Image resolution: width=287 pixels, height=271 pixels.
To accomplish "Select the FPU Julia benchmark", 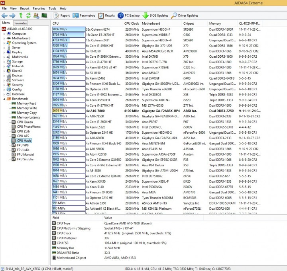I will point(23,150).
